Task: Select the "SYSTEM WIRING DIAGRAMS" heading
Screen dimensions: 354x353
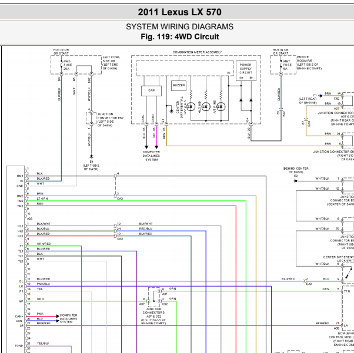Action: pos(179,26)
